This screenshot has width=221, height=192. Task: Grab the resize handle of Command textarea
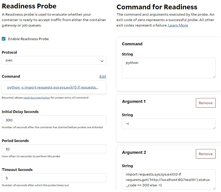tap(214, 77)
